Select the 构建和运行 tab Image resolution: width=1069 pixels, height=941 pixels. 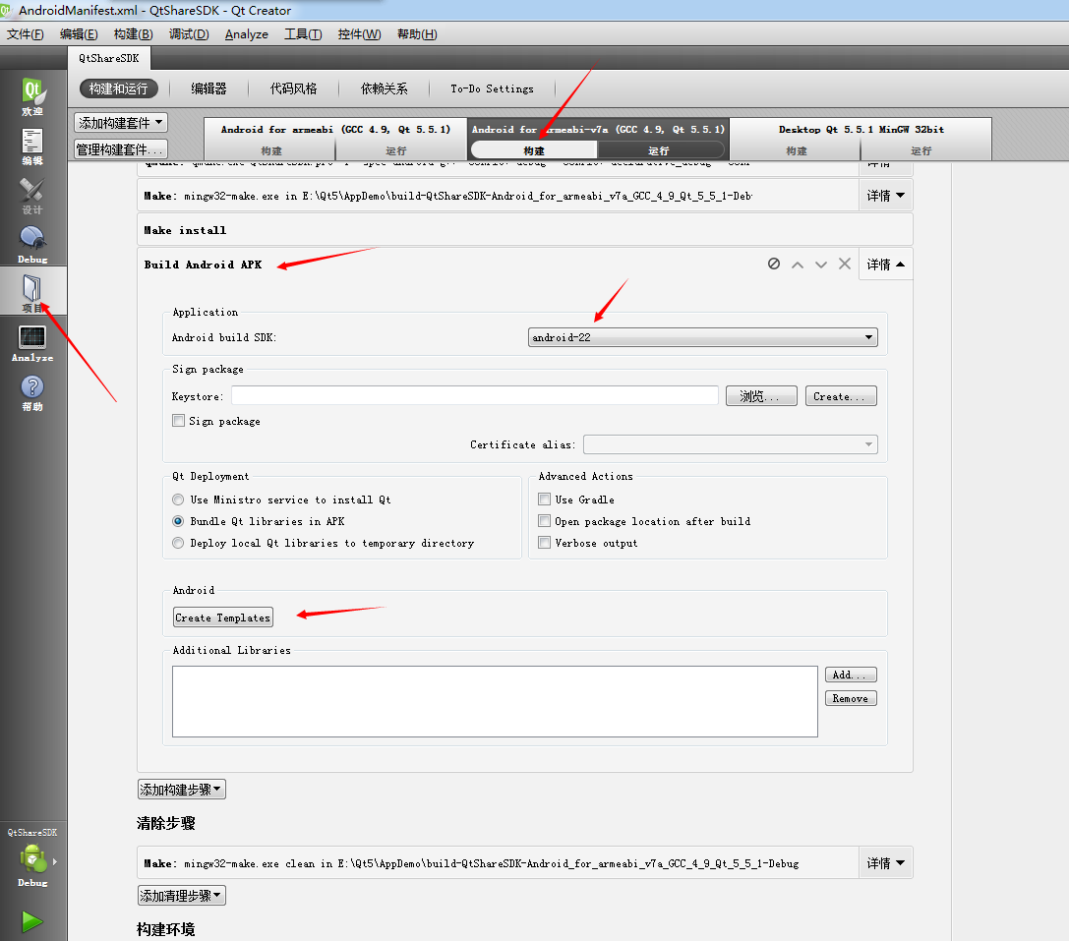pyautogui.click(x=119, y=88)
